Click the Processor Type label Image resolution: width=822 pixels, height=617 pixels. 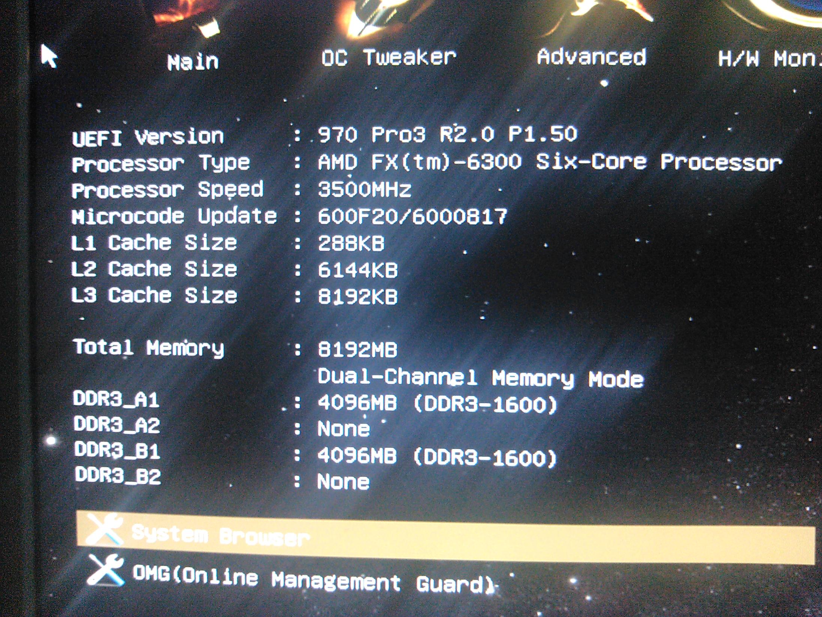point(161,163)
